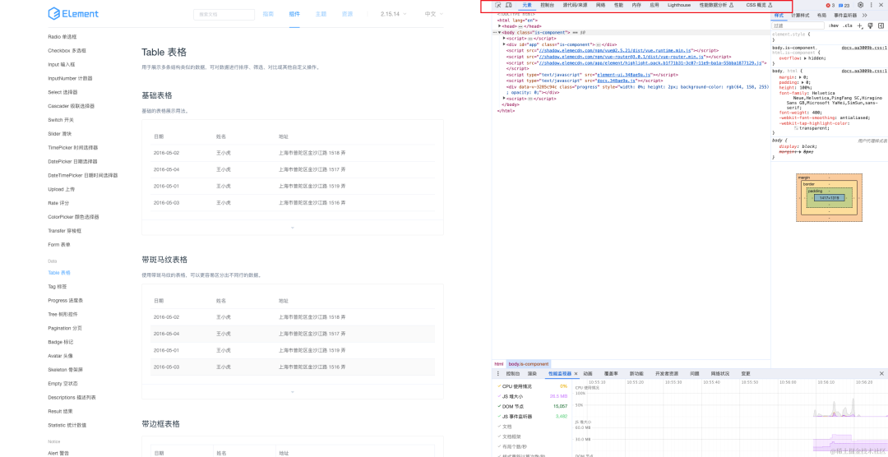Screen dimensions: 888x457
Task: Click the red error count badge
Action: tap(830, 5)
